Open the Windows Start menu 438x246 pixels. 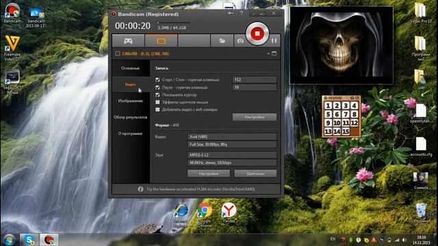tap(9, 240)
